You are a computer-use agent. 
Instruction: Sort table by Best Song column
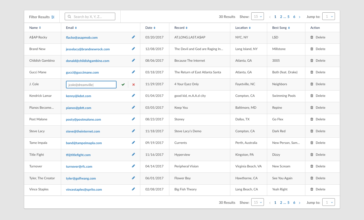[289, 28]
